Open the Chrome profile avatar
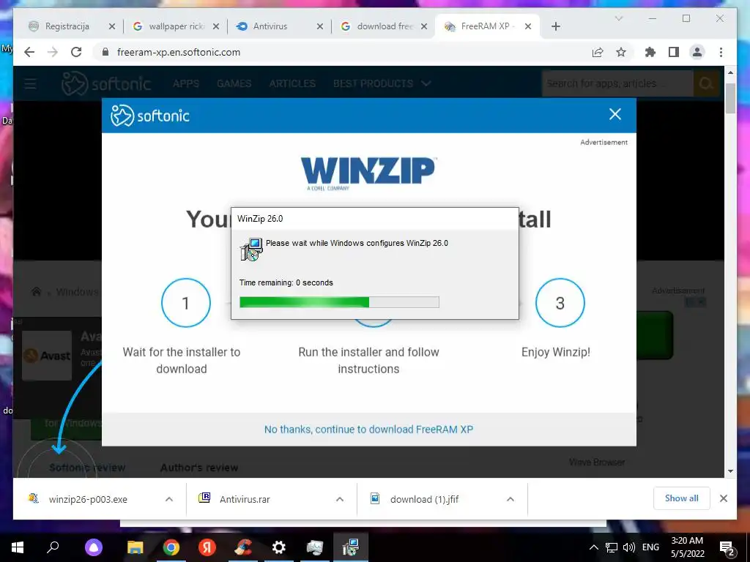 point(697,52)
